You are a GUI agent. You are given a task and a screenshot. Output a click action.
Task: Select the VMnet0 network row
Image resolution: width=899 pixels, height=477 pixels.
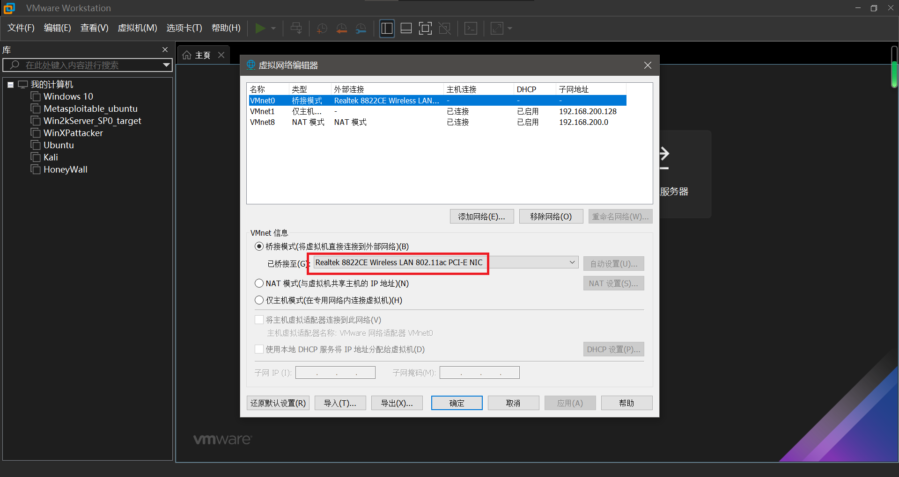[x=438, y=101]
